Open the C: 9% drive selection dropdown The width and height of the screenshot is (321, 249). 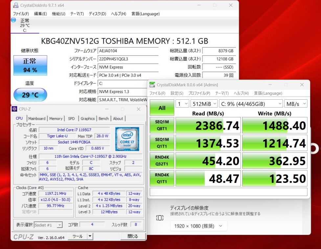pyautogui.click(x=251, y=104)
